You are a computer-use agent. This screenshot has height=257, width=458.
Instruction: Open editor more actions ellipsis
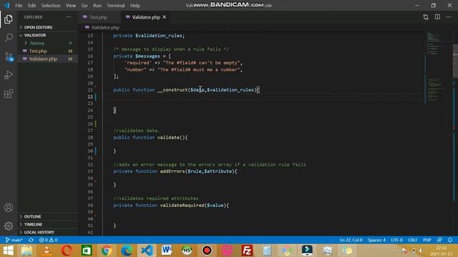449,17
